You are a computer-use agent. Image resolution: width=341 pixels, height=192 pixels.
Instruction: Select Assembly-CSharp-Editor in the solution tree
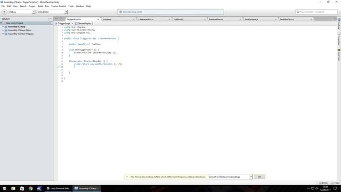click(x=20, y=30)
